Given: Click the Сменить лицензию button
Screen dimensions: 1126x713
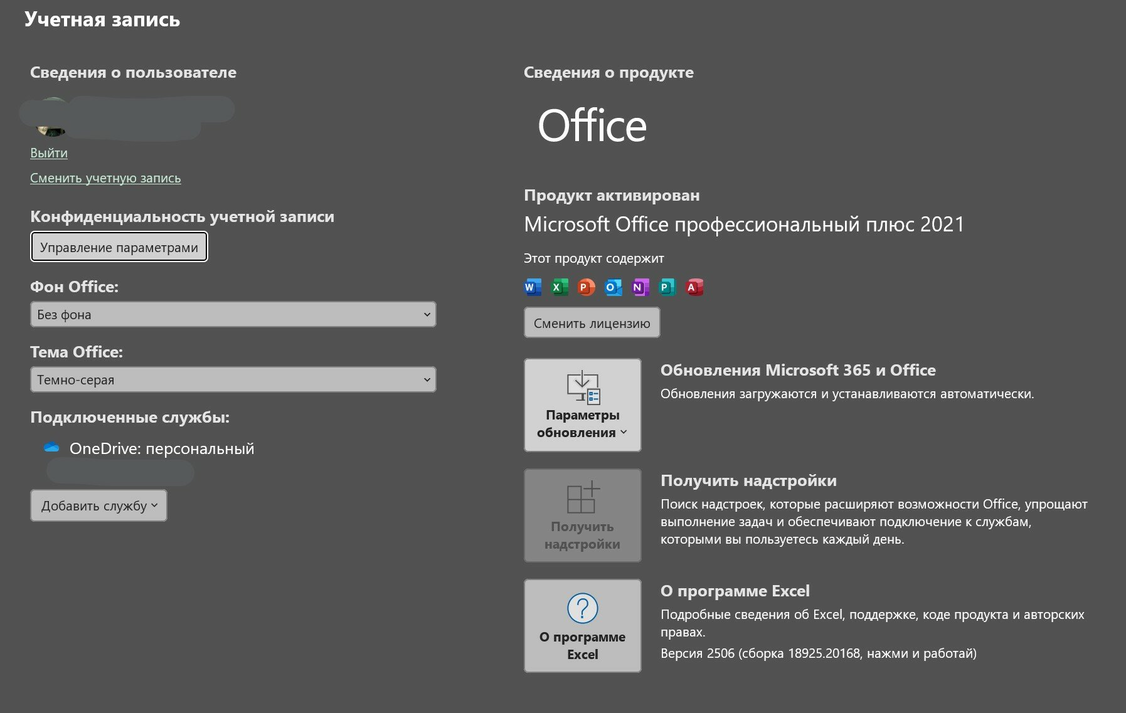Looking at the screenshot, I should pos(592,323).
